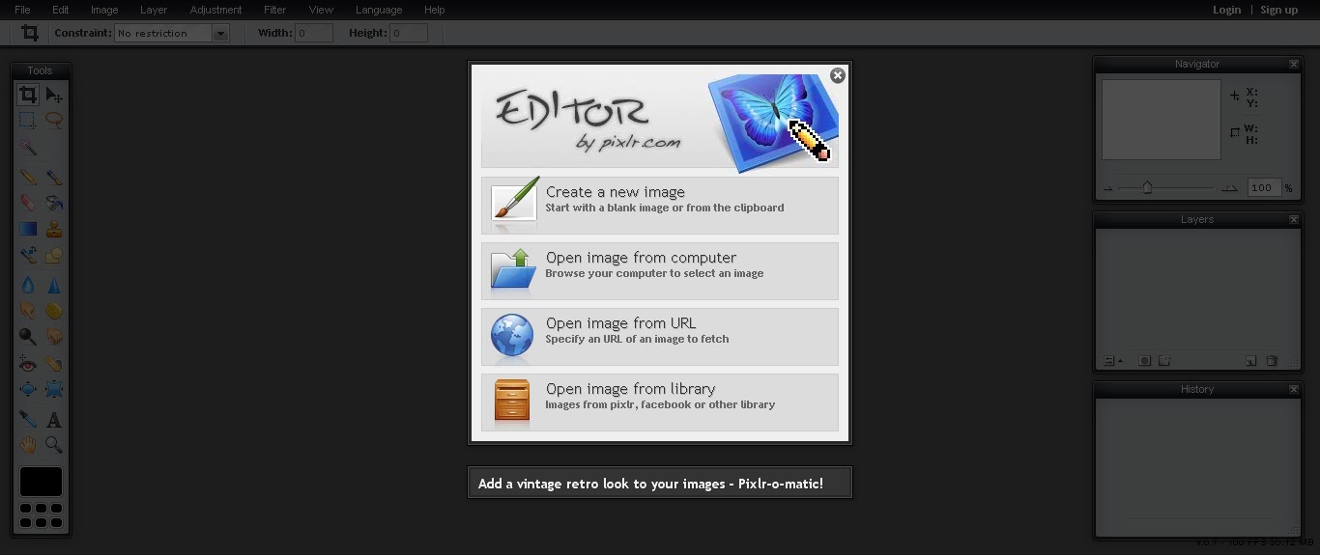The image size is (1320, 555).
Task: Select the Paint Bucket tool
Action: tap(54, 204)
